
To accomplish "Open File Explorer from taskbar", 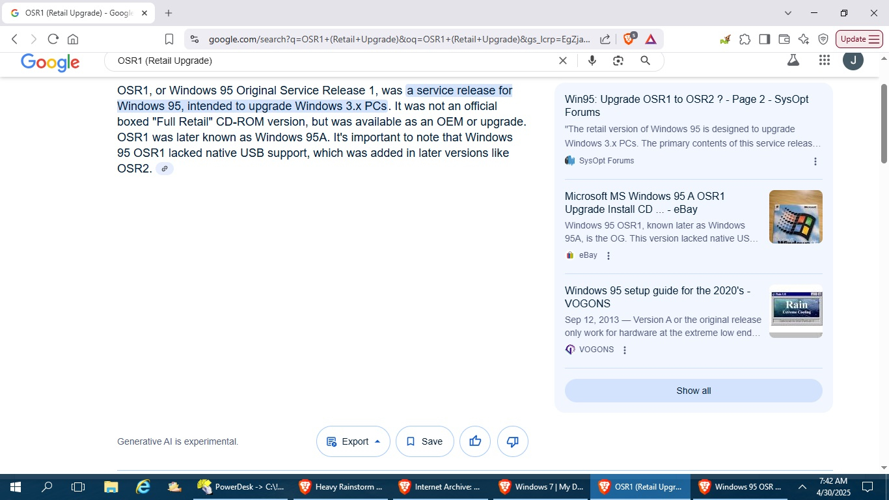I will point(111,487).
